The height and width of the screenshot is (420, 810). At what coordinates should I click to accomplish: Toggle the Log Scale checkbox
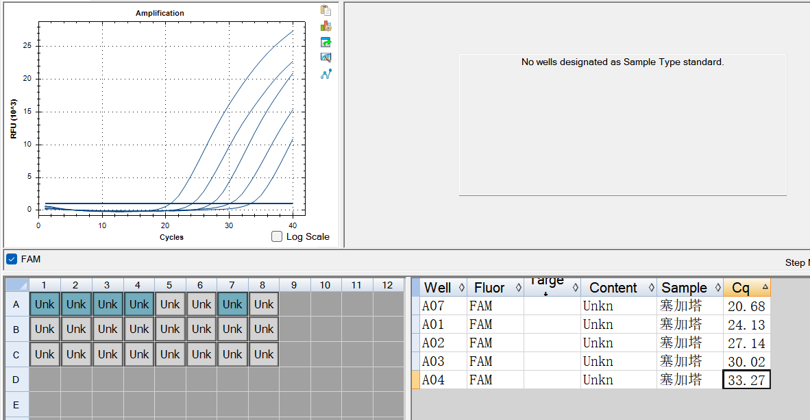click(277, 236)
